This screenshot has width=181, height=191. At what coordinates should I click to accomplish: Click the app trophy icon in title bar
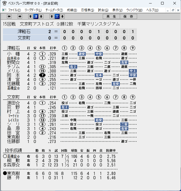click(4, 3)
